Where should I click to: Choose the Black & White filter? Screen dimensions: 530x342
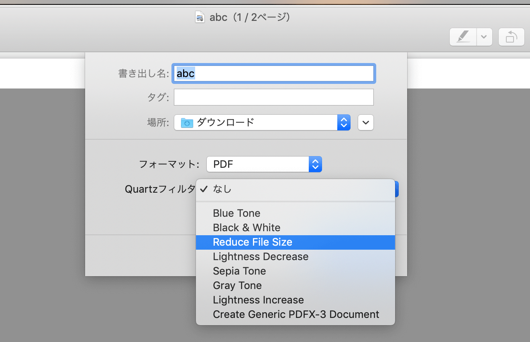click(296, 228)
